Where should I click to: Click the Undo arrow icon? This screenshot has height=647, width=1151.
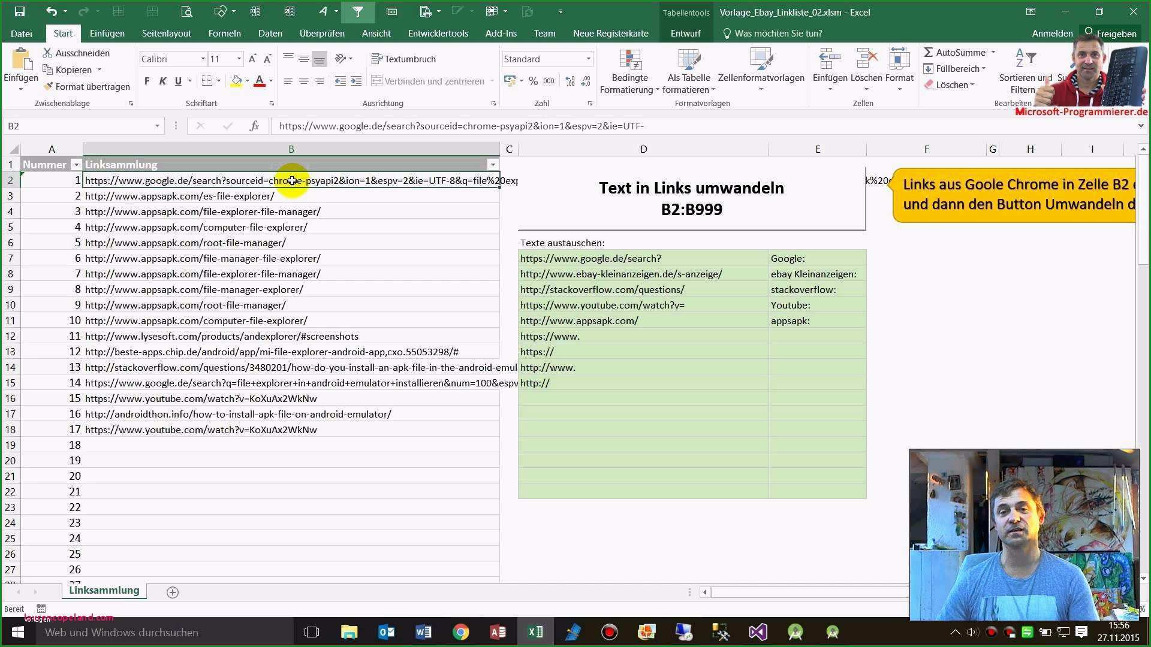[x=51, y=11]
